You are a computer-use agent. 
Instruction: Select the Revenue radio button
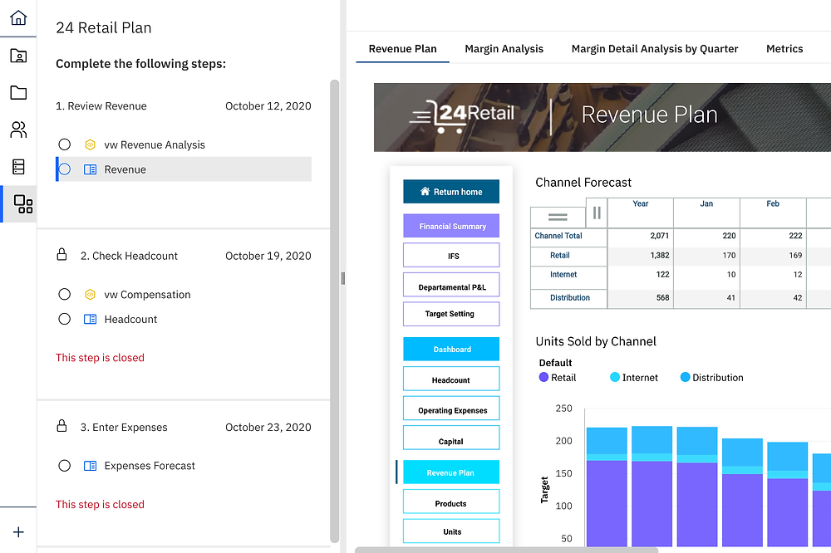(65, 169)
